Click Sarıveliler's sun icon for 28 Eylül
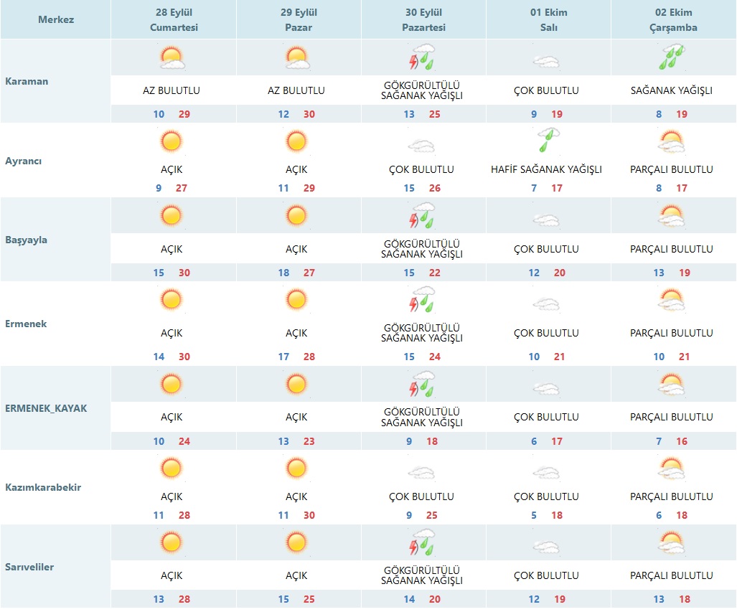Viewport: 737px width, 612px height. (172, 542)
